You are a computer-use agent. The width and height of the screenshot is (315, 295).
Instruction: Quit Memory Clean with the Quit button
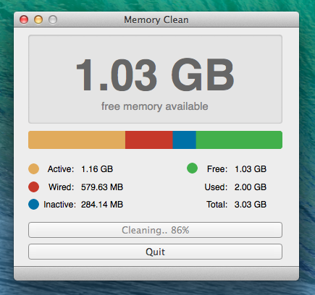coord(155,252)
